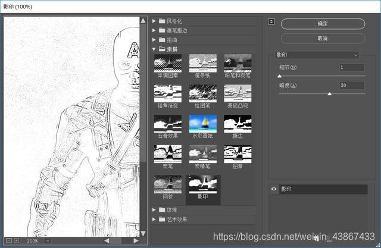This screenshot has width=381, height=248.
Task: Open the 影印 filter type dropdown
Action: pos(317,55)
